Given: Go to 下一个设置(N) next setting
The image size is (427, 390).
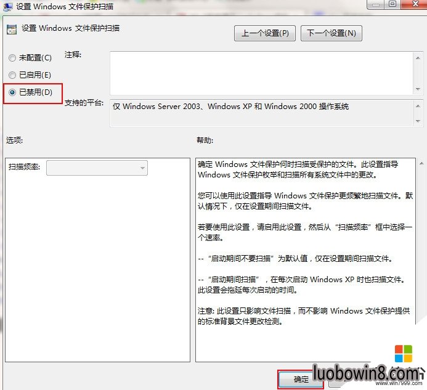Looking at the screenshot, I should pos(331,33).
